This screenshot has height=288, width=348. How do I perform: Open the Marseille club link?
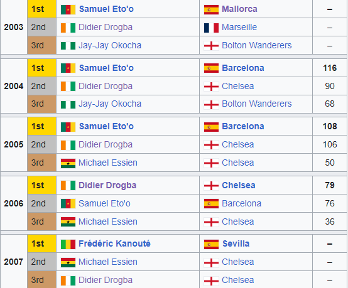239,27
